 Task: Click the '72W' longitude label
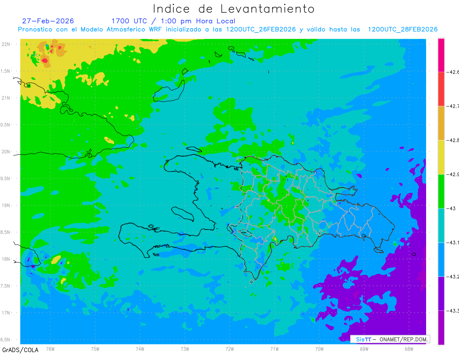(x=229, y=349)
